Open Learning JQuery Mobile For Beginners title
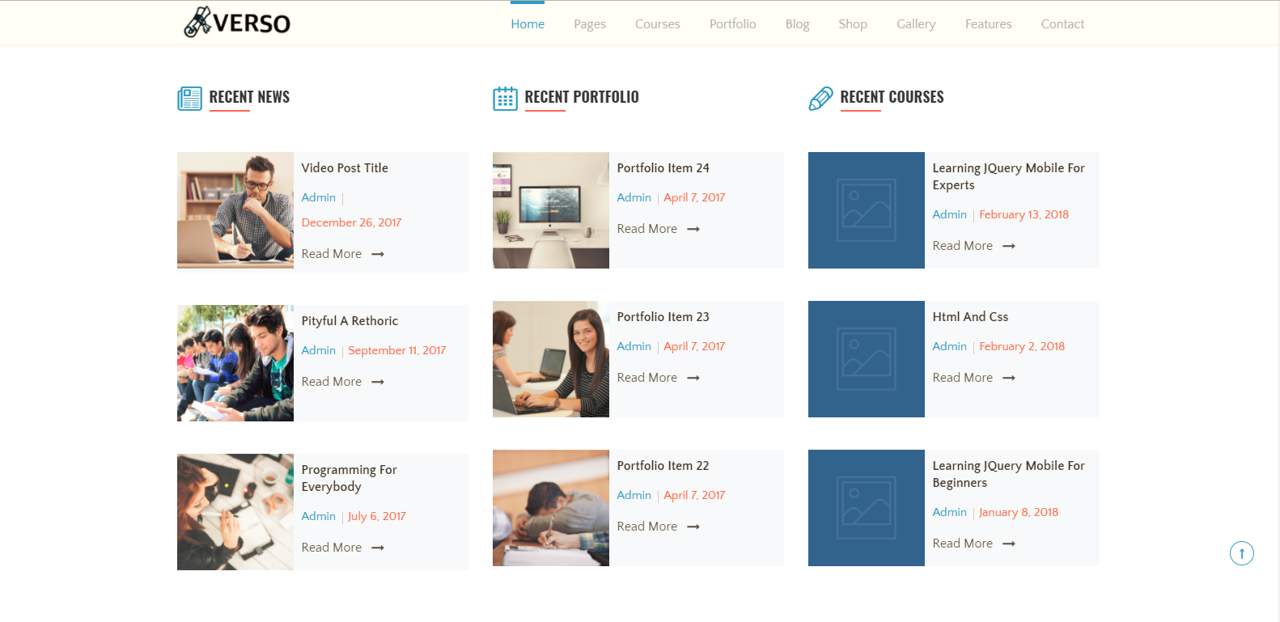Image resolution: width=1280 pixels, height=622 pixels. (x=1008, y=474)
